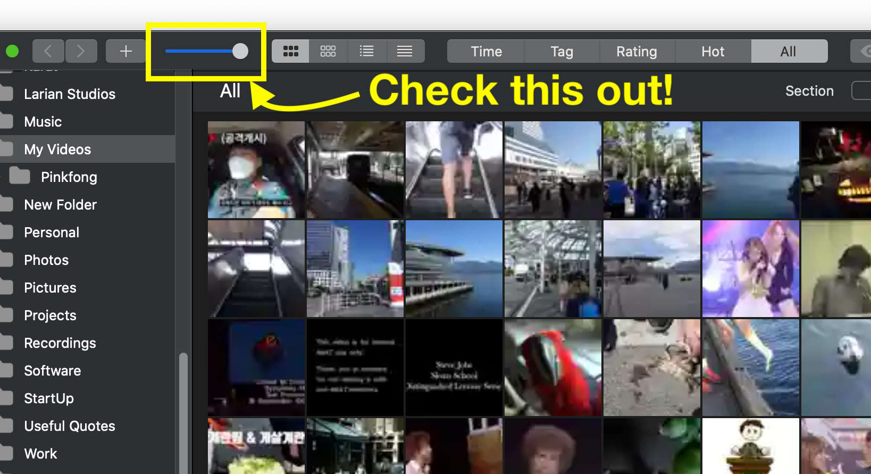Click the All heading label
The width and height of the screenshot is (871, 474).
click(x=230, y=91)
